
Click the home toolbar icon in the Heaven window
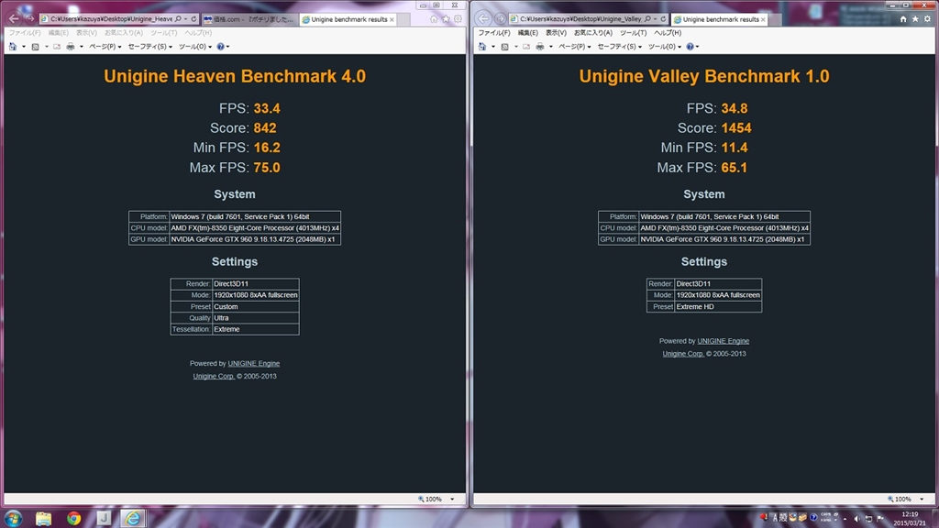(13, 46)
